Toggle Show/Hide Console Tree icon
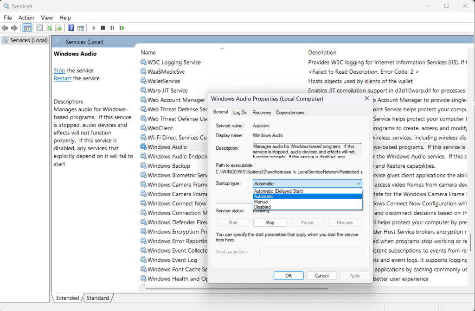This screenshot has width=475, height=311. coord(27,28)
